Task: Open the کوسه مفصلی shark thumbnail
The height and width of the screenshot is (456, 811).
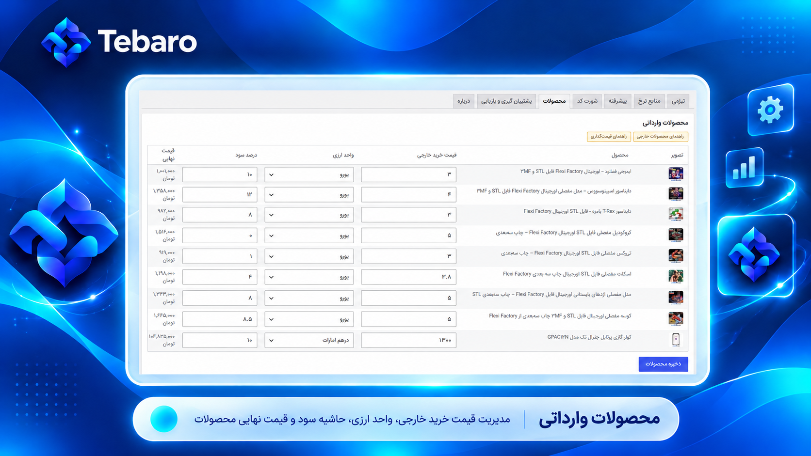Action: [676, 318]
